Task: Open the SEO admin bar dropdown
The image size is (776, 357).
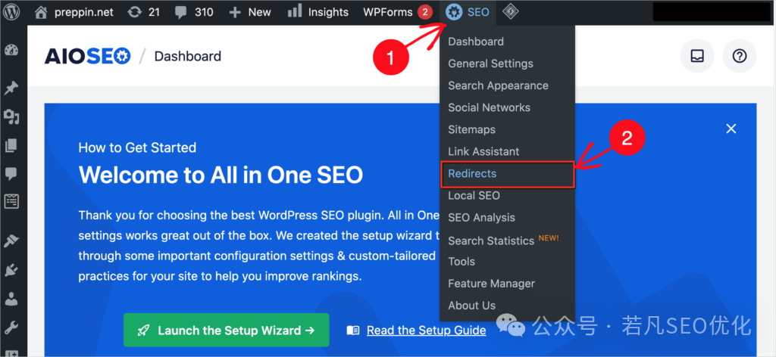Action: point(468,12)
